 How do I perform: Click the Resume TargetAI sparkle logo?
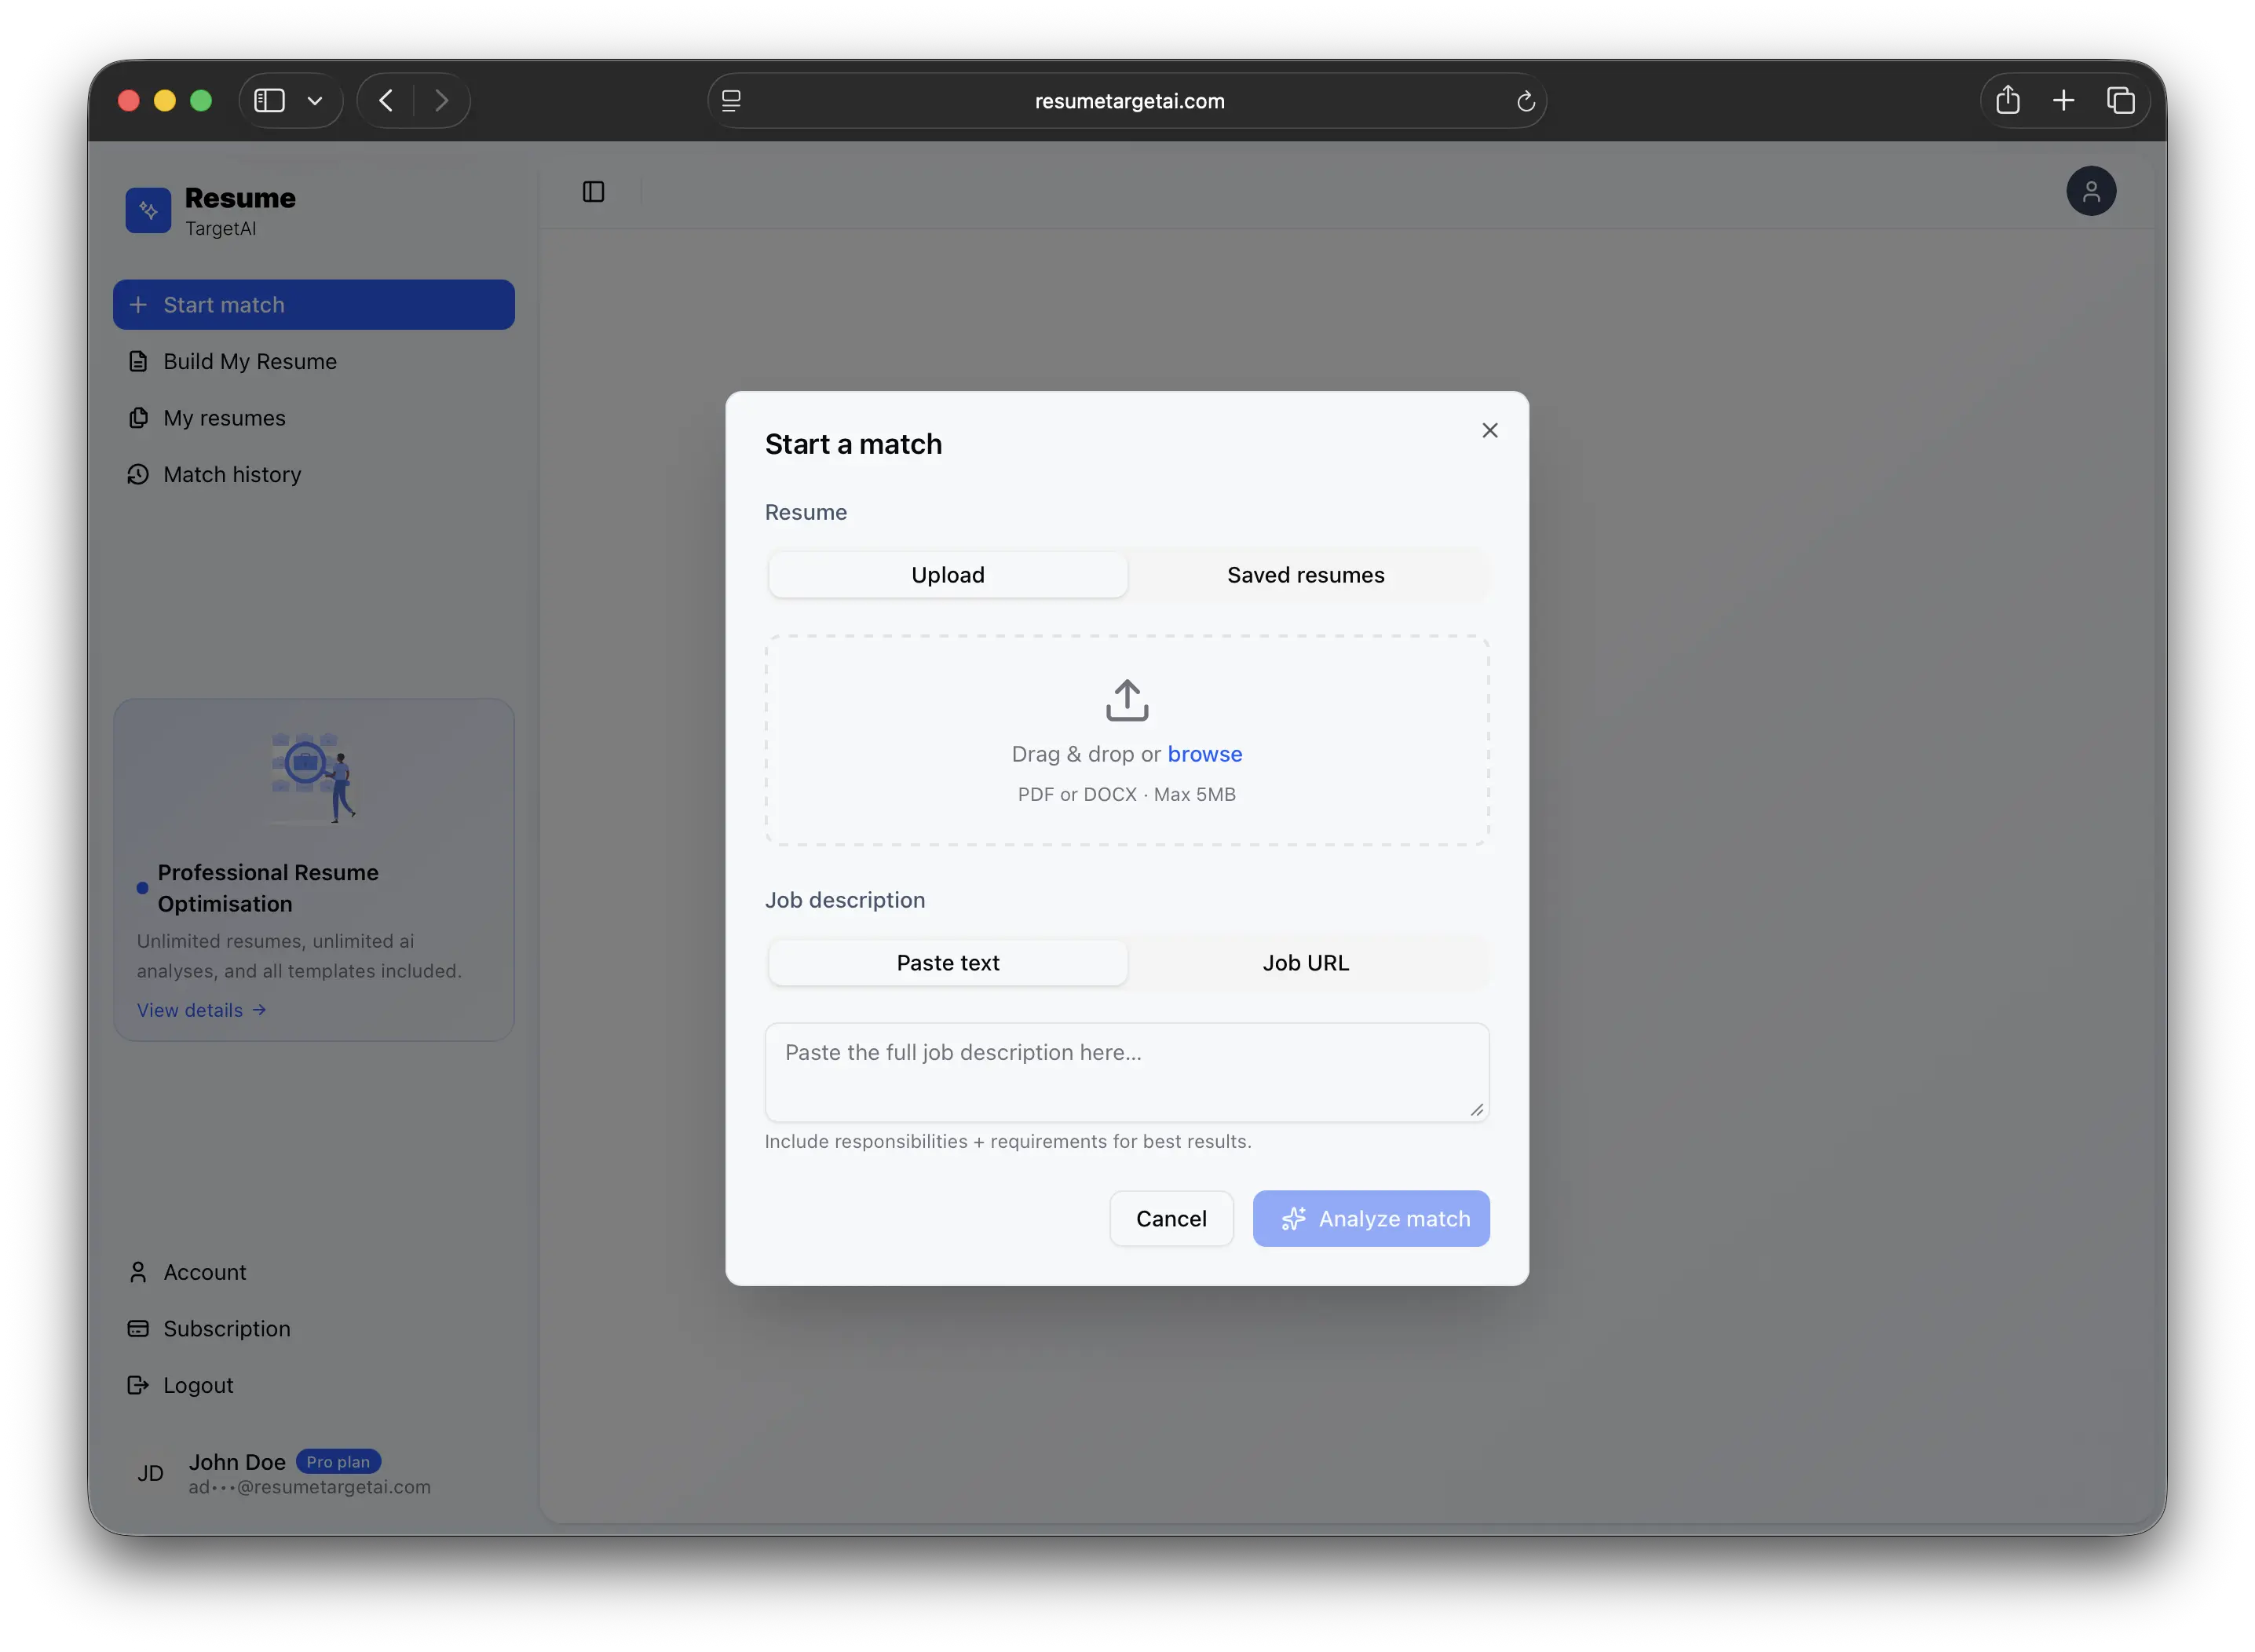[x=147, y=211]
